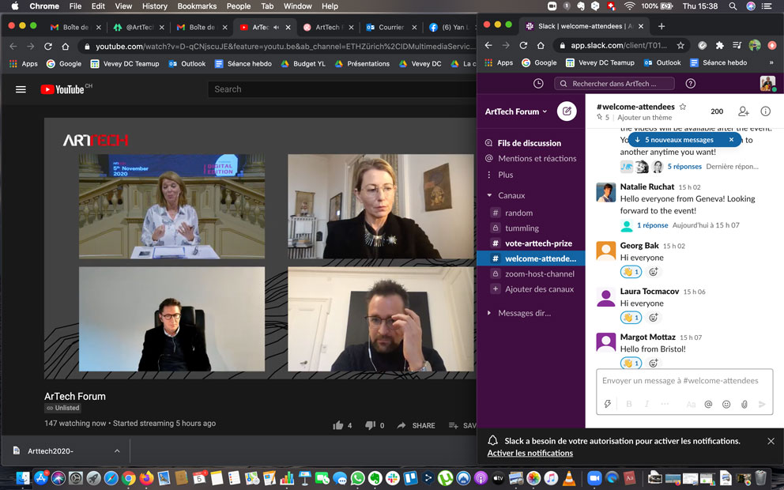
Task: Search in Rechercher dans ArtTech field
Action: 614,84
